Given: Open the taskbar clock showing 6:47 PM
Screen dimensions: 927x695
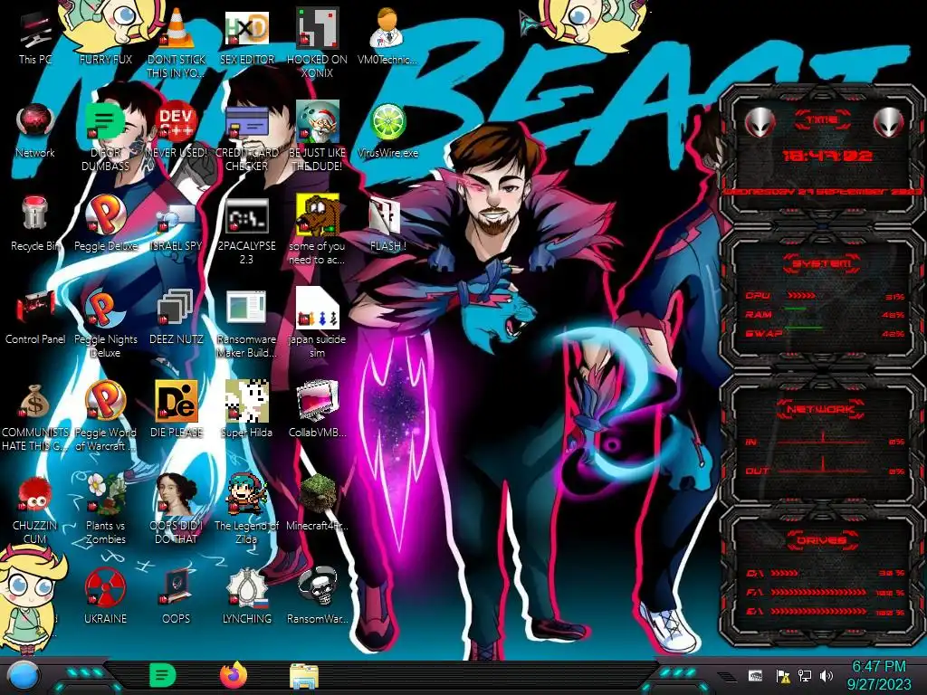Looking at the screenshot, I should click(x=878, y=675).
